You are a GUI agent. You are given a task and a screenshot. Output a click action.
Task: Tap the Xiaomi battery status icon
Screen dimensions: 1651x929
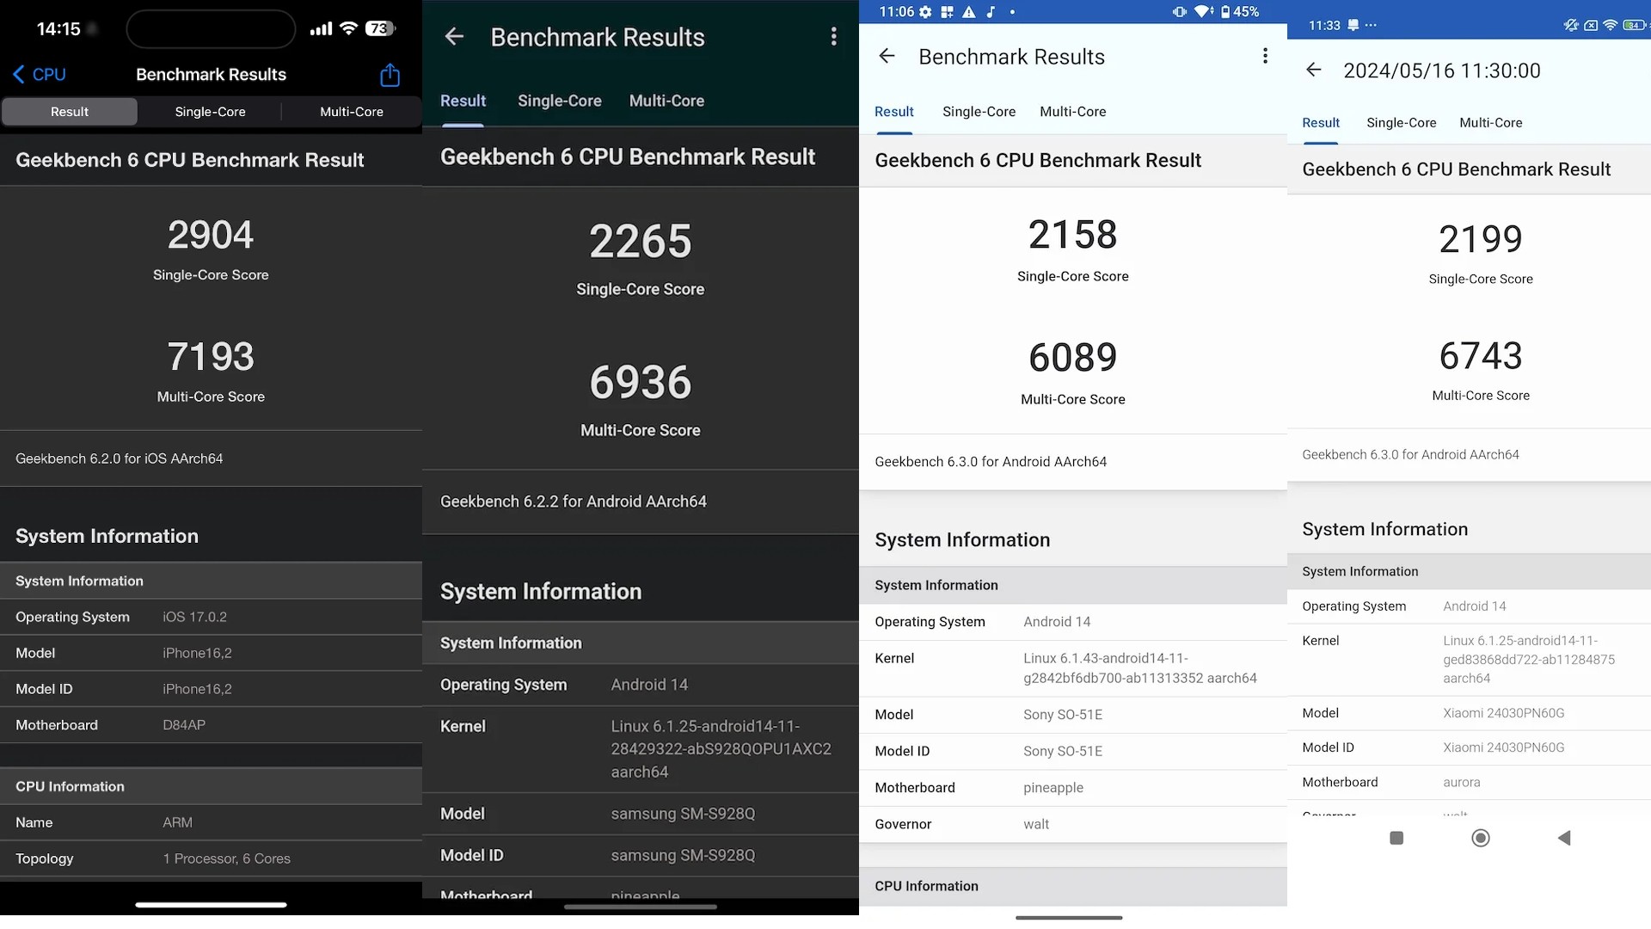point(1634,25)
